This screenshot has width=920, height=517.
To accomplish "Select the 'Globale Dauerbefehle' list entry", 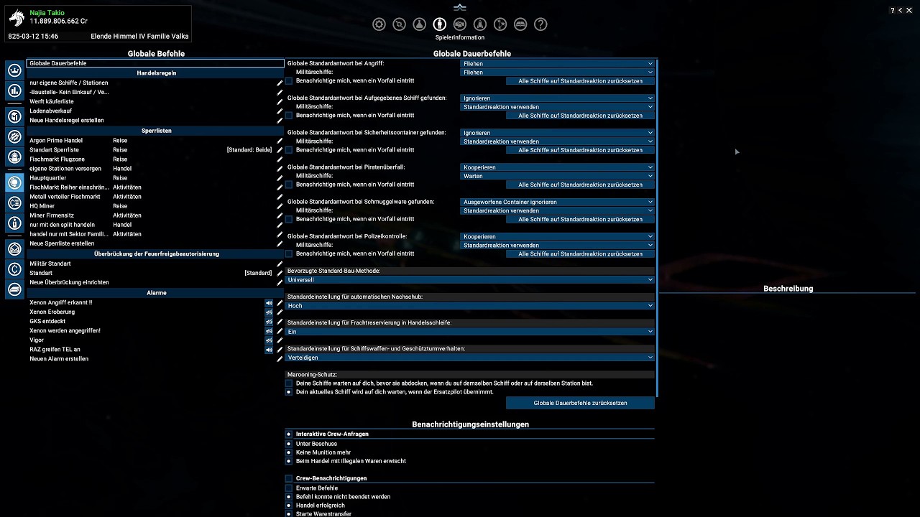I will [155, 64].
